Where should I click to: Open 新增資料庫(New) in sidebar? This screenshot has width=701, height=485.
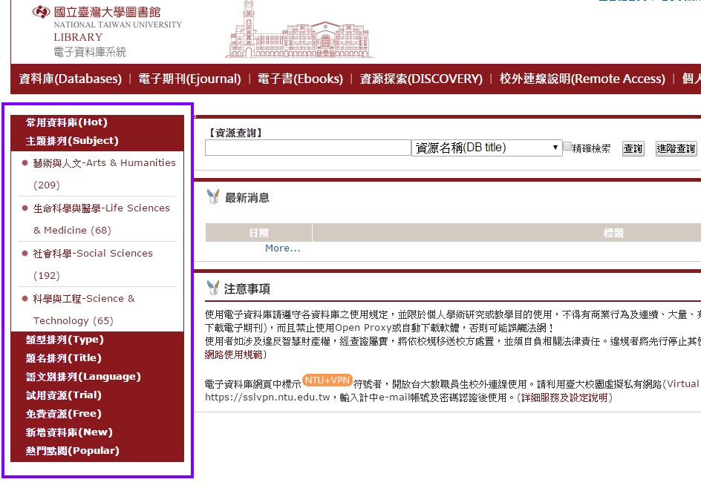pos(69,432)
